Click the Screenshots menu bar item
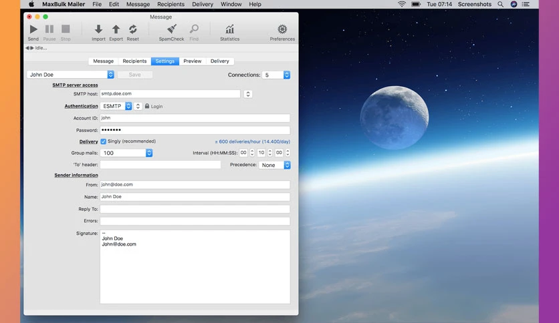 pyautogui.click(x=475, y=4)
